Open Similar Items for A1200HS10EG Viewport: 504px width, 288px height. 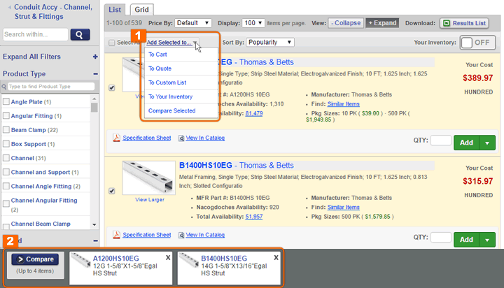point(343,104)
